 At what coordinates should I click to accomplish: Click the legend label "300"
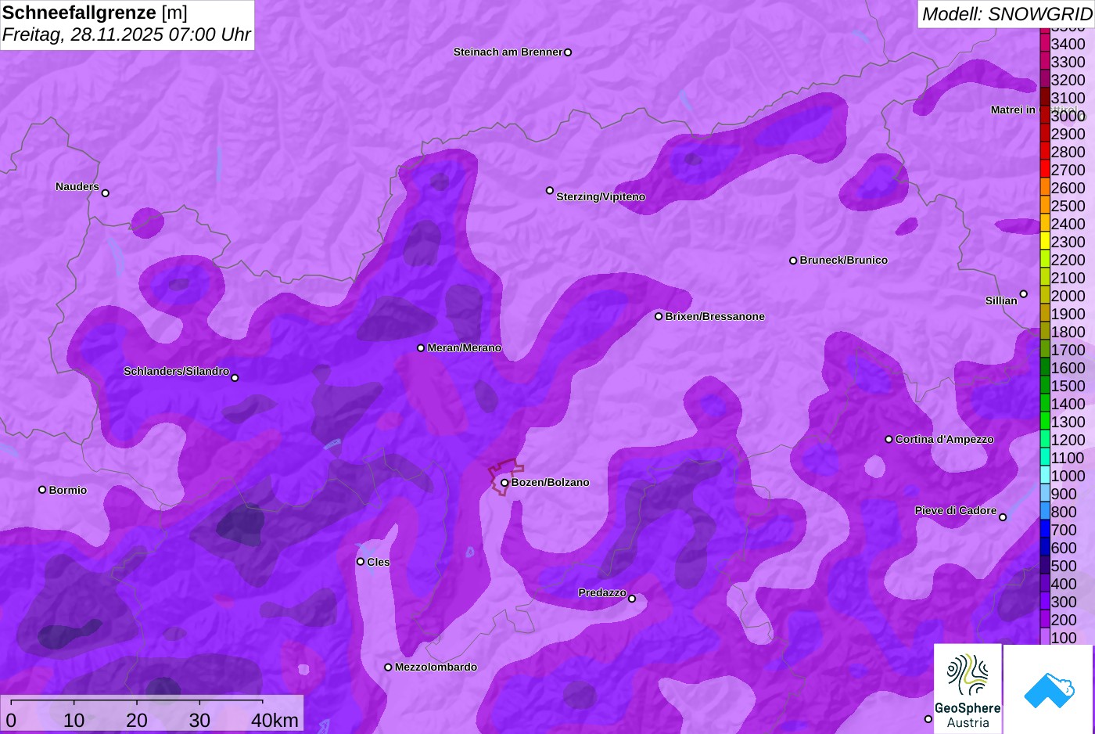[x=1064, y=602]
